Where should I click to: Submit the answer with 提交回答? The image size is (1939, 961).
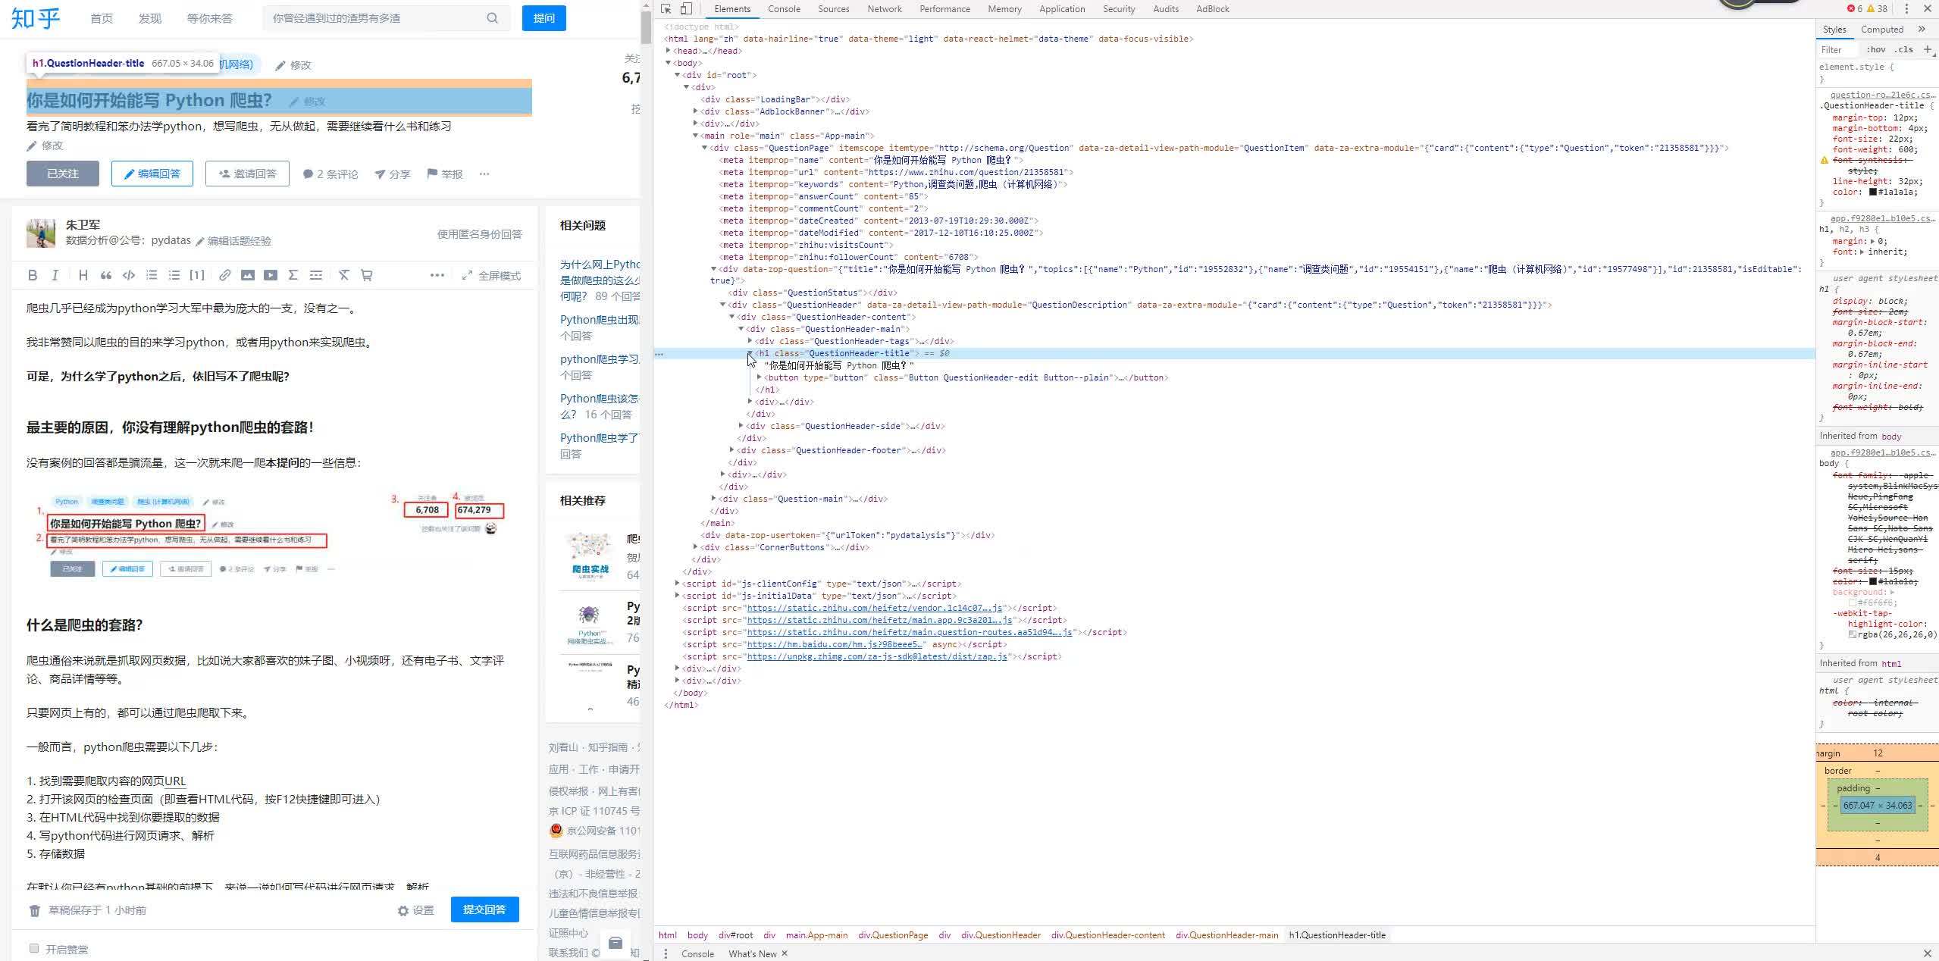pos(484,909)
